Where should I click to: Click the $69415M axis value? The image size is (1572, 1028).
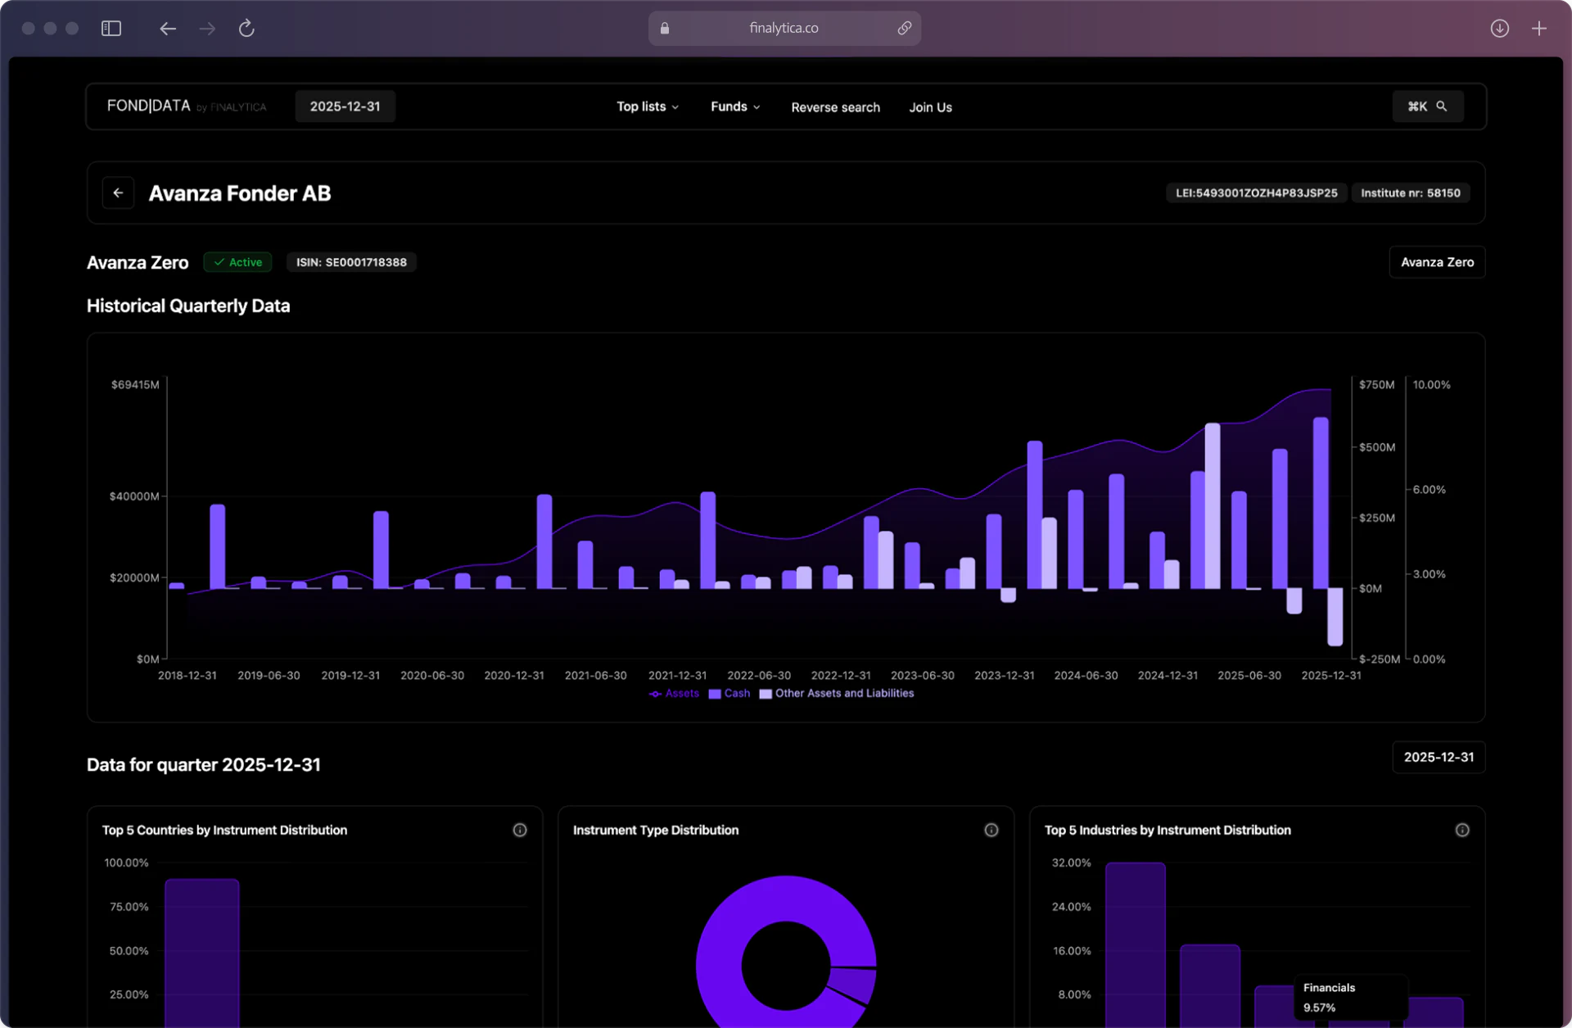135,385
